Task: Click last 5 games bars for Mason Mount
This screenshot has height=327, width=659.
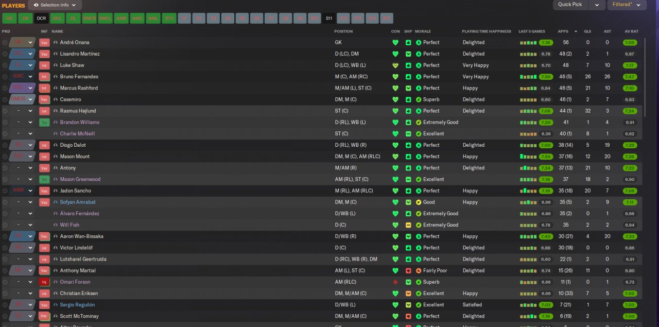Action: [x=528, y=157]
